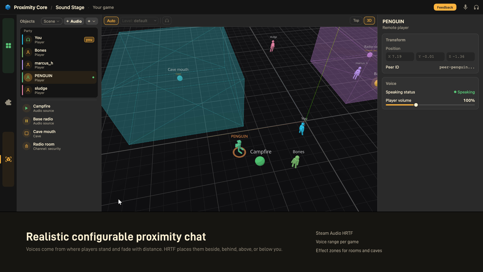This screenshot has width=483, height=272.
Task: Open the plus add-object dropdown
Action: [x=92, y=21]
